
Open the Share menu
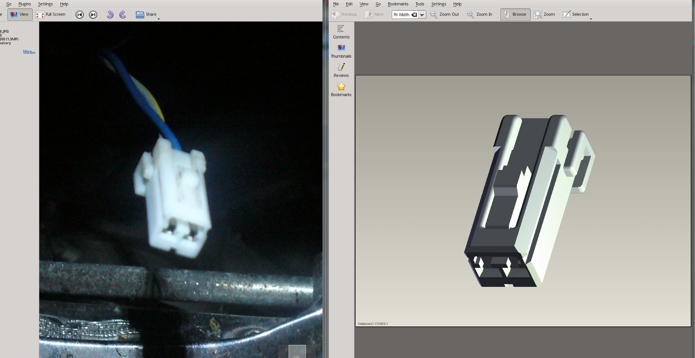pos(147,15)
